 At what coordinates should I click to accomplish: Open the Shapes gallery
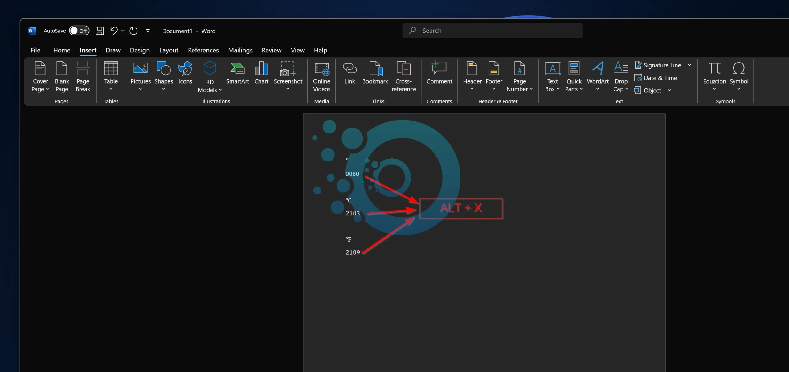click(163, 76)
